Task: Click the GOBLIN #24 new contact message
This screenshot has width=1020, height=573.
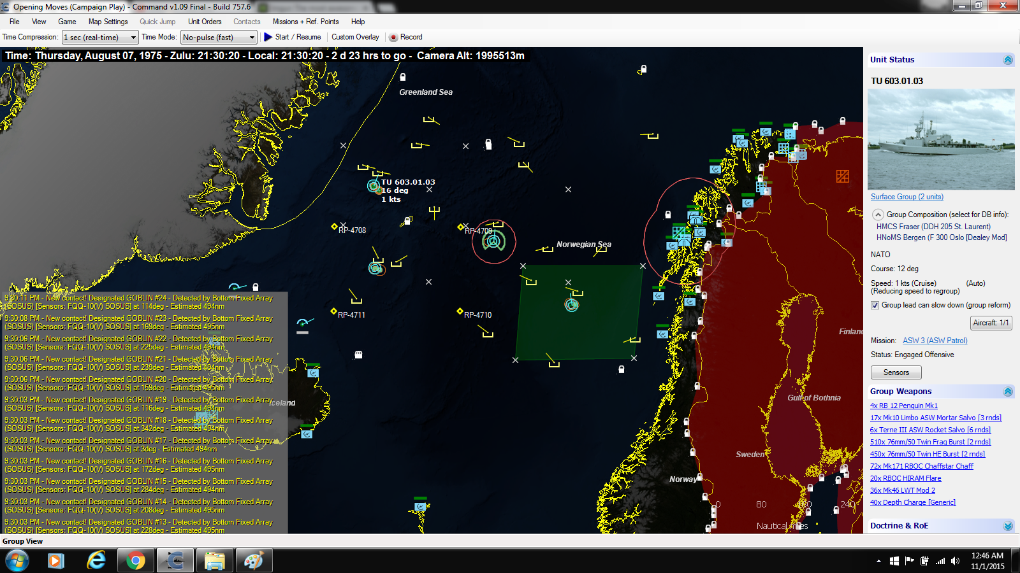Action: (139, 302)
